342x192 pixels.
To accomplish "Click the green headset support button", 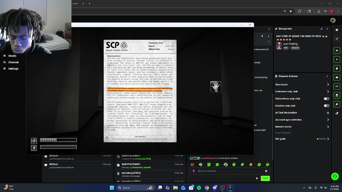I will click(335, 177).
